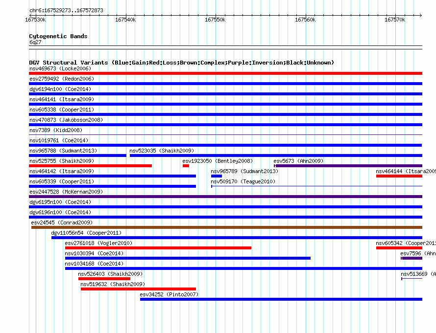Click the DGV Structural Variants track title
Image resolution: width=436 pixels, height=333 pixels.
click(x=181, y=63)
